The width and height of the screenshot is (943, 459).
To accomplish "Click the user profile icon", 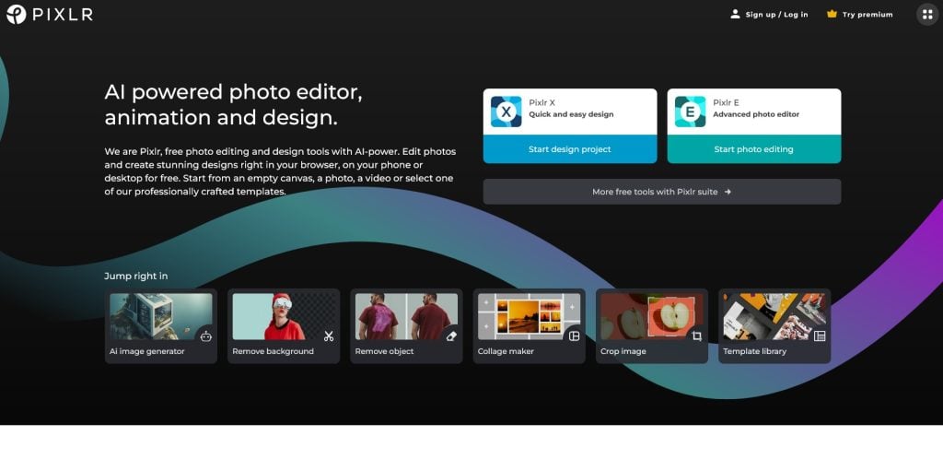I will coord(735,14).
